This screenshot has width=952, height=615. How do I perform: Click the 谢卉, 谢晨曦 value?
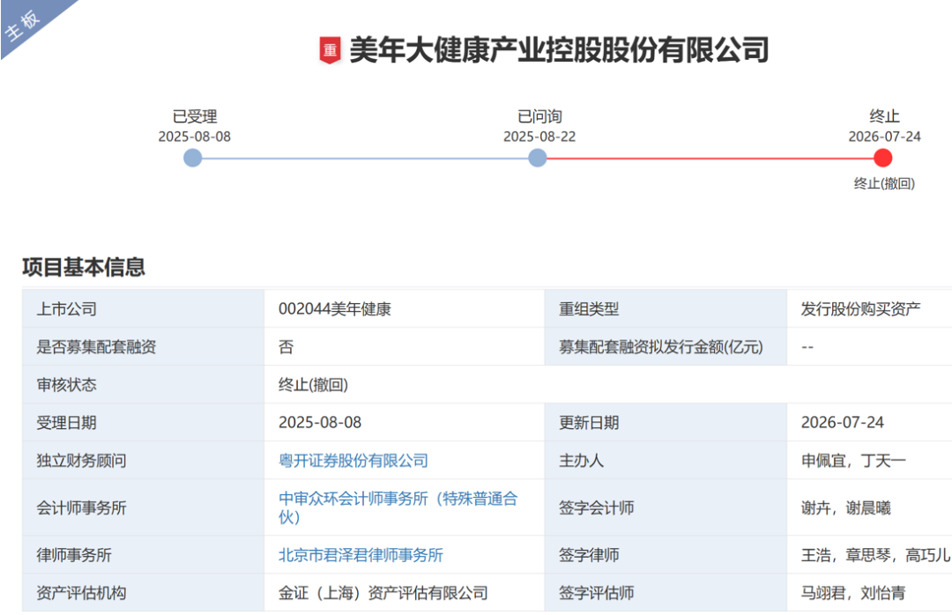846,508
